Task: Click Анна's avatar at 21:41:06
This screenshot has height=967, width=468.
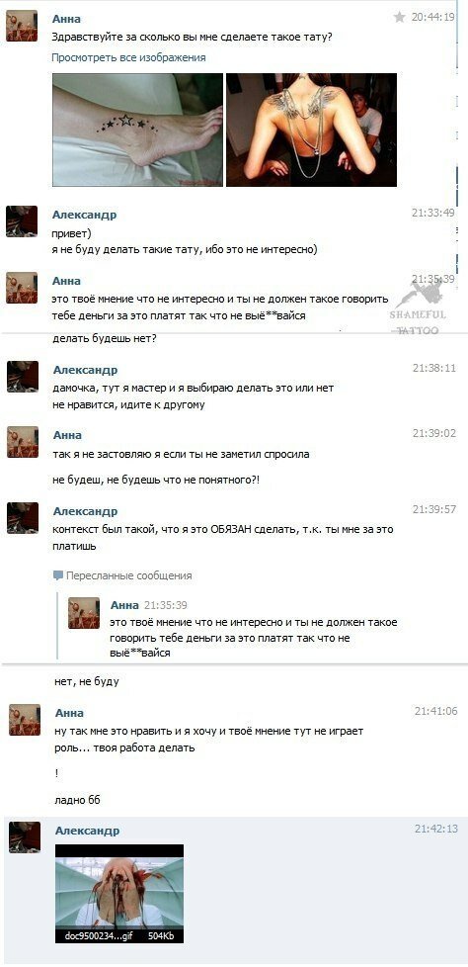Action: tap(25, 720)
